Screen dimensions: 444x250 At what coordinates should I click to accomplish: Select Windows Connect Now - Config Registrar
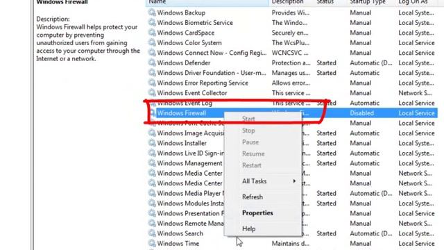[x=212, y=53]
